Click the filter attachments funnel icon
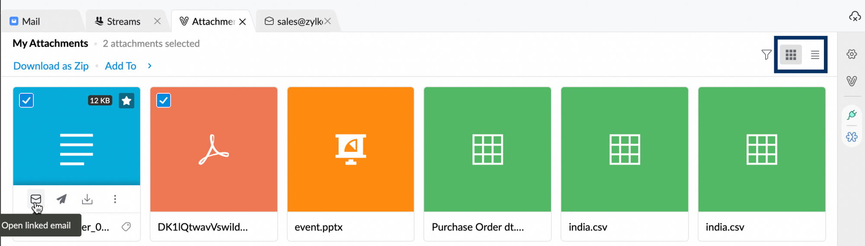 [x=766, y=55]
